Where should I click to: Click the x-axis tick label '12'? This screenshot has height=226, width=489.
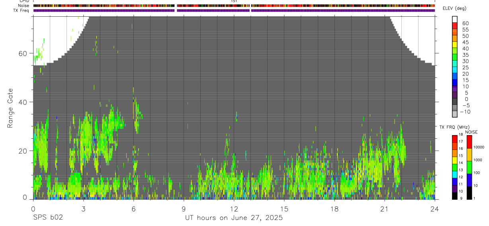click(234, 209)
